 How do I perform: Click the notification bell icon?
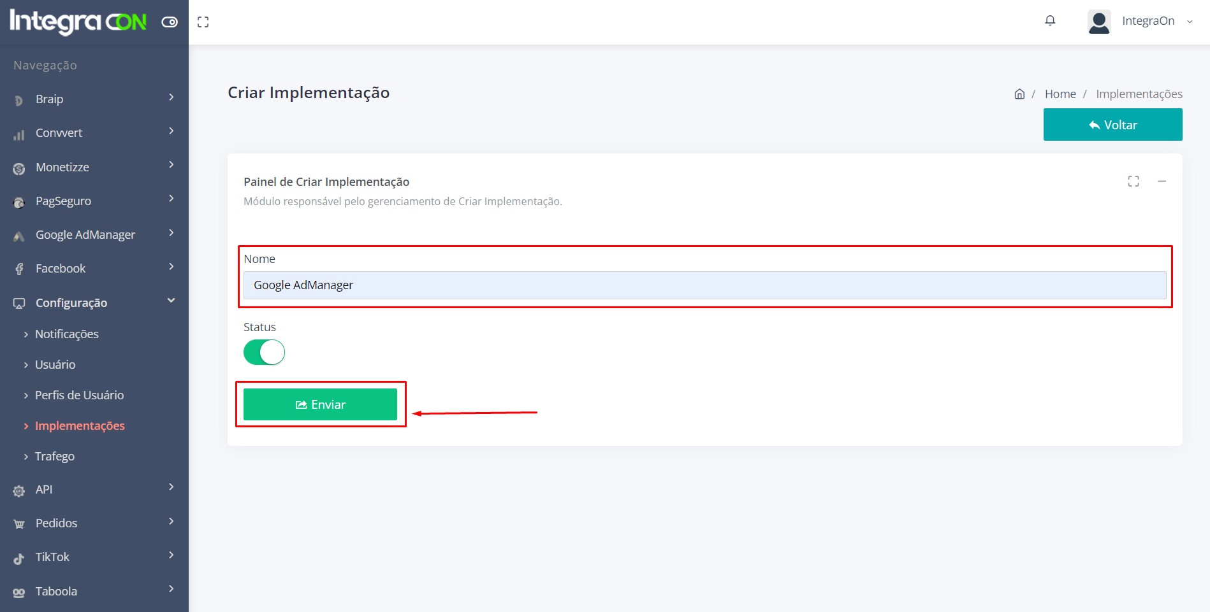click(x=1050, y=21)
